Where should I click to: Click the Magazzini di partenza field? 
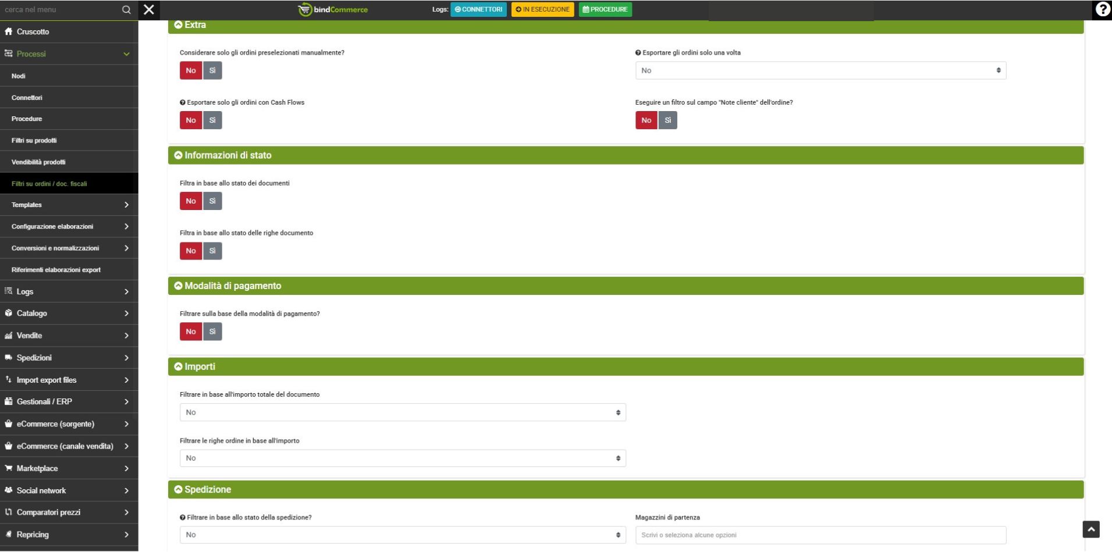coord(820,535)
